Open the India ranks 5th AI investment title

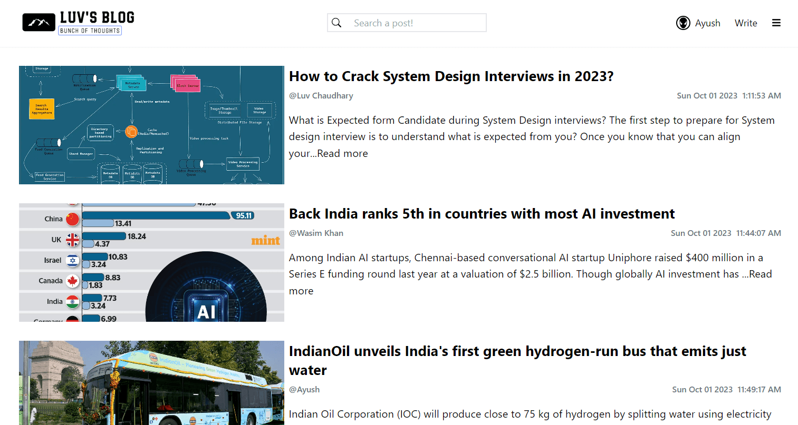click(482, 214)
